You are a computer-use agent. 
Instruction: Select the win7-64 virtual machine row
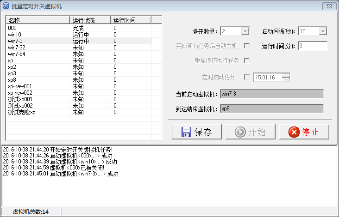coord(79,54)
